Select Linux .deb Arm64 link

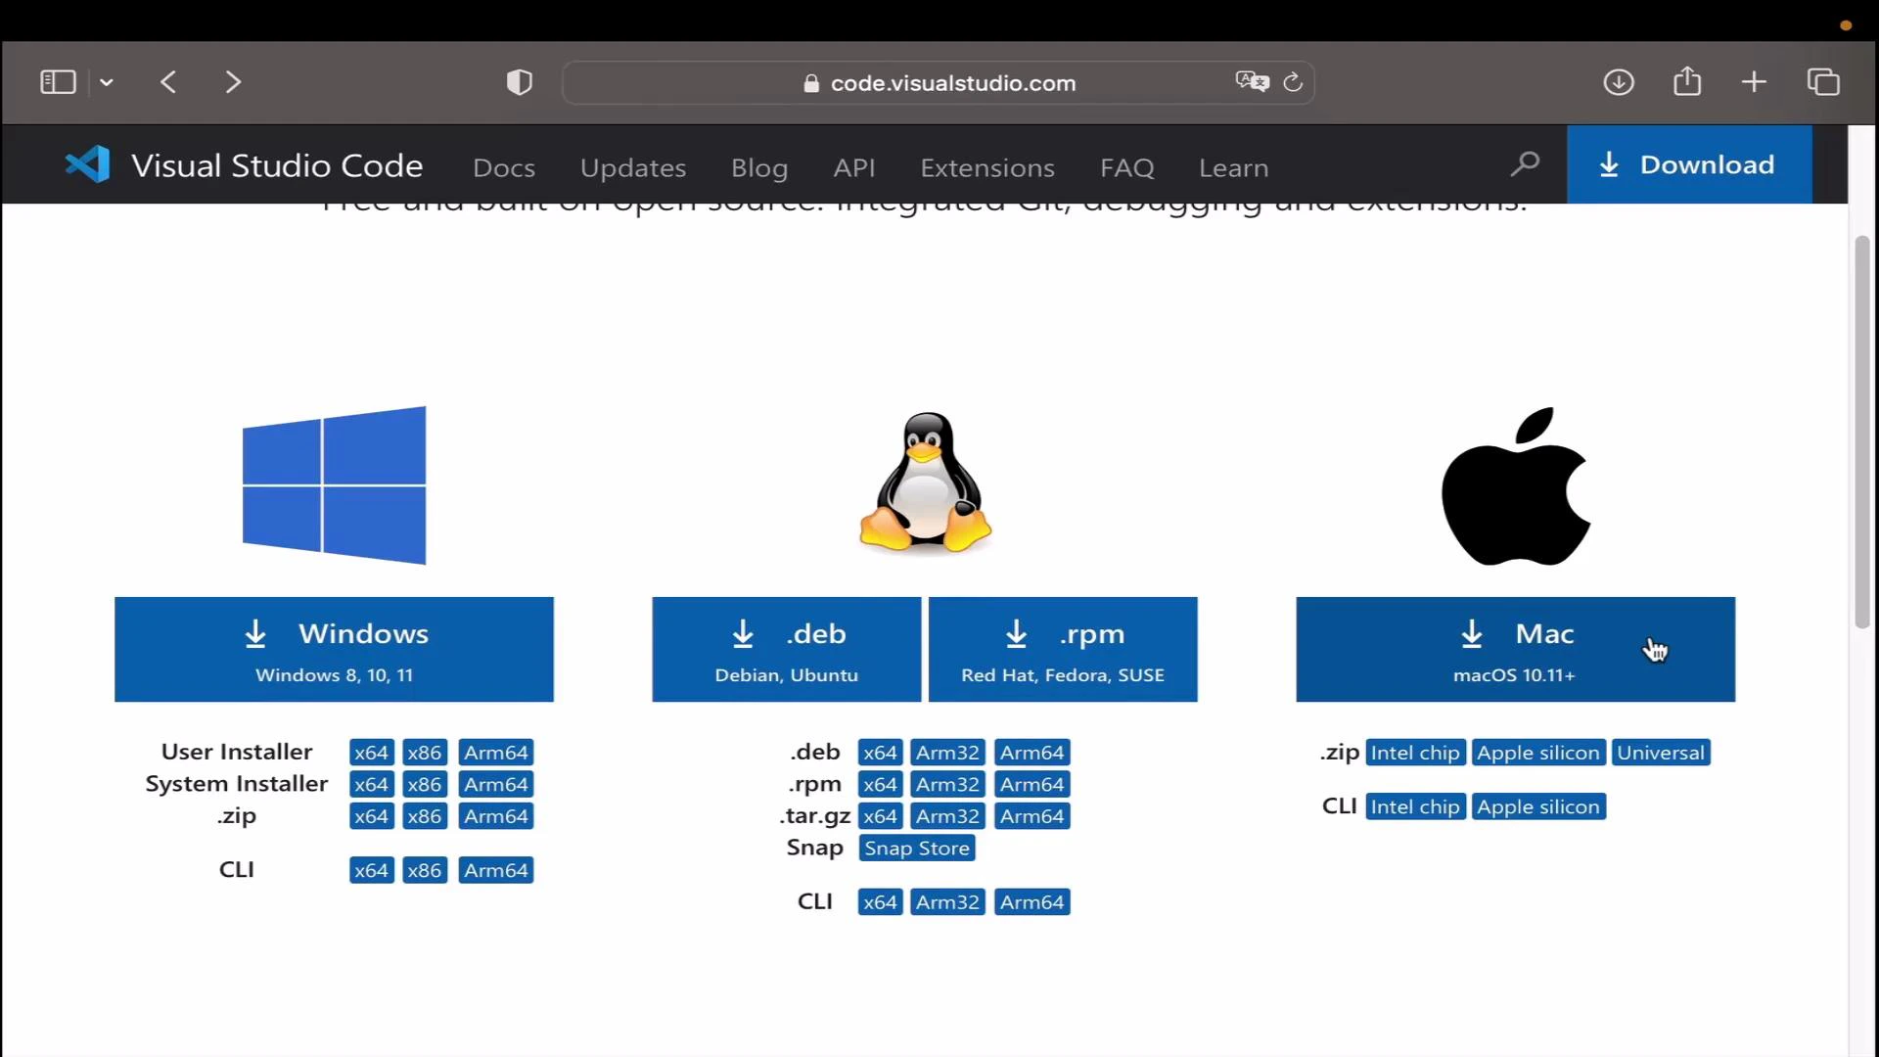(x=1032, y=753)
